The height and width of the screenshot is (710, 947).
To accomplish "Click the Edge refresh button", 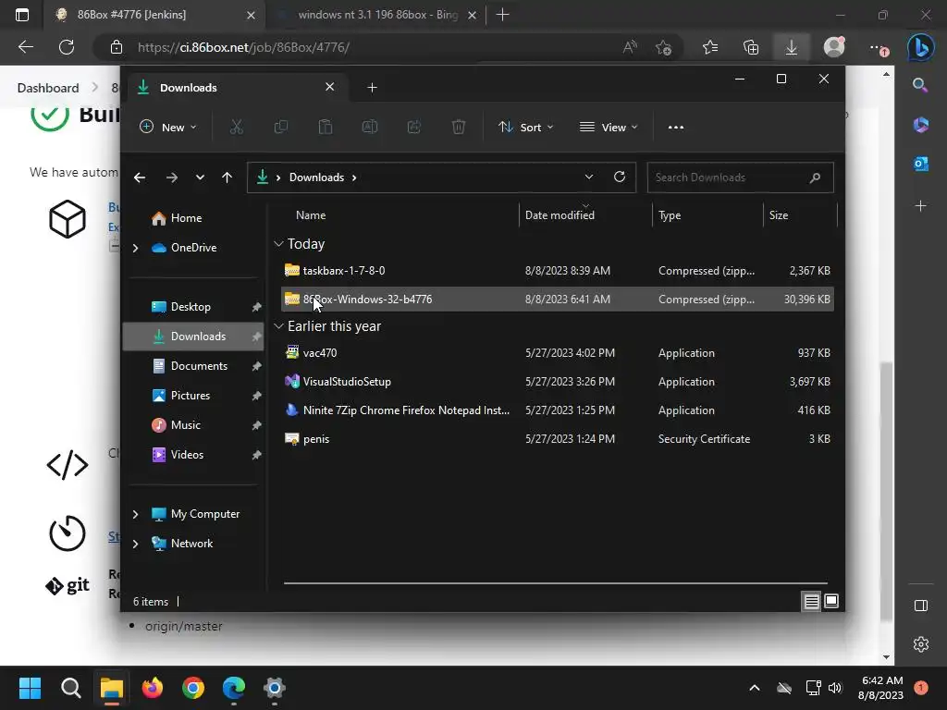I will 67,47.
